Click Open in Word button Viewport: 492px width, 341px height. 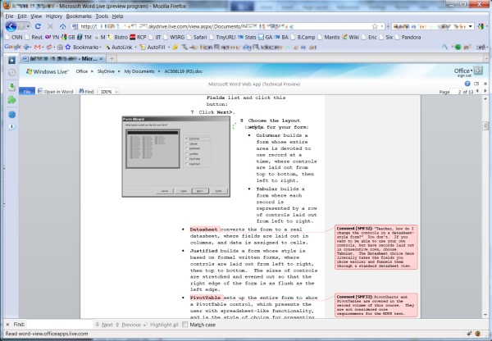pyautogui.click(x=55, y=92)
